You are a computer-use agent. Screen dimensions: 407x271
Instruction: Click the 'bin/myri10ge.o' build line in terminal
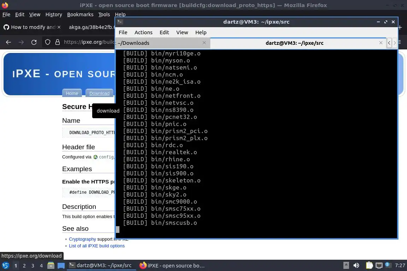click(x=162, y=53)
